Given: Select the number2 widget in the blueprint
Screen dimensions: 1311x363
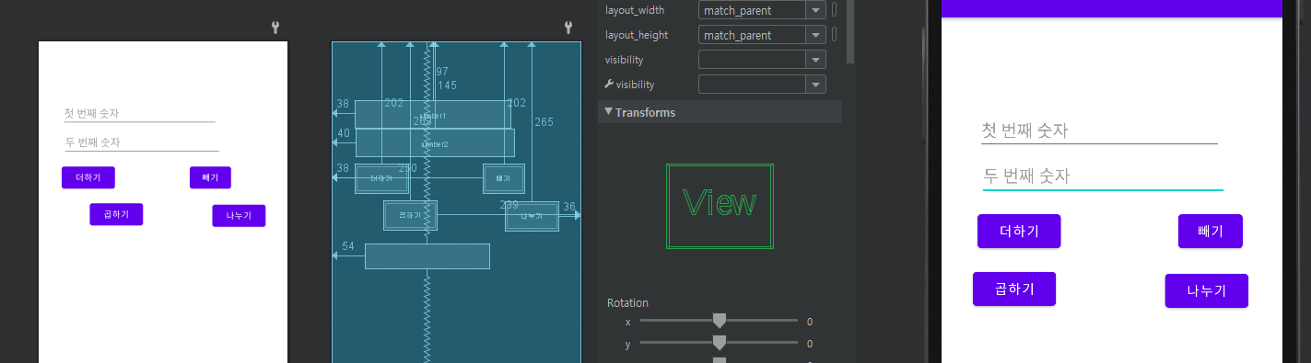Looking at the screenshot, I should (435, 143).
